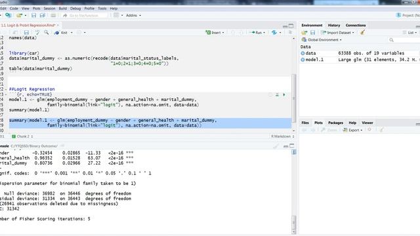This screenshot has width=420, height=236.
Task: Switch to the History tab
Action: point(334,25)
